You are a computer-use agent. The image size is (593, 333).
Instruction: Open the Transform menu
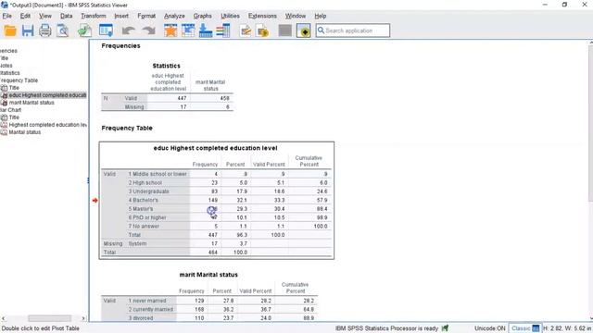[x=94, y=16]
